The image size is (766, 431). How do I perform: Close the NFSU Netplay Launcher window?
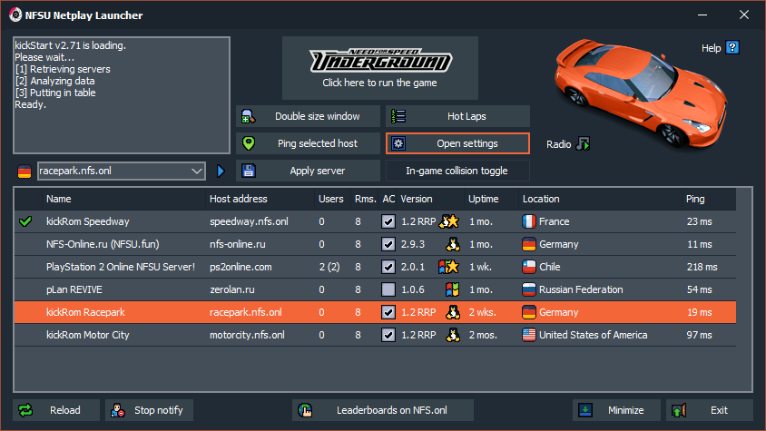pyautogui.click(x=743, y=15)
